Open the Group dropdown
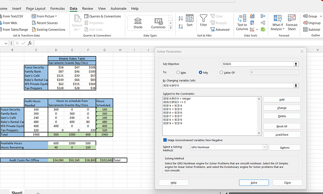Viewport: 323px width, 194px height. (x=321, y=16)
